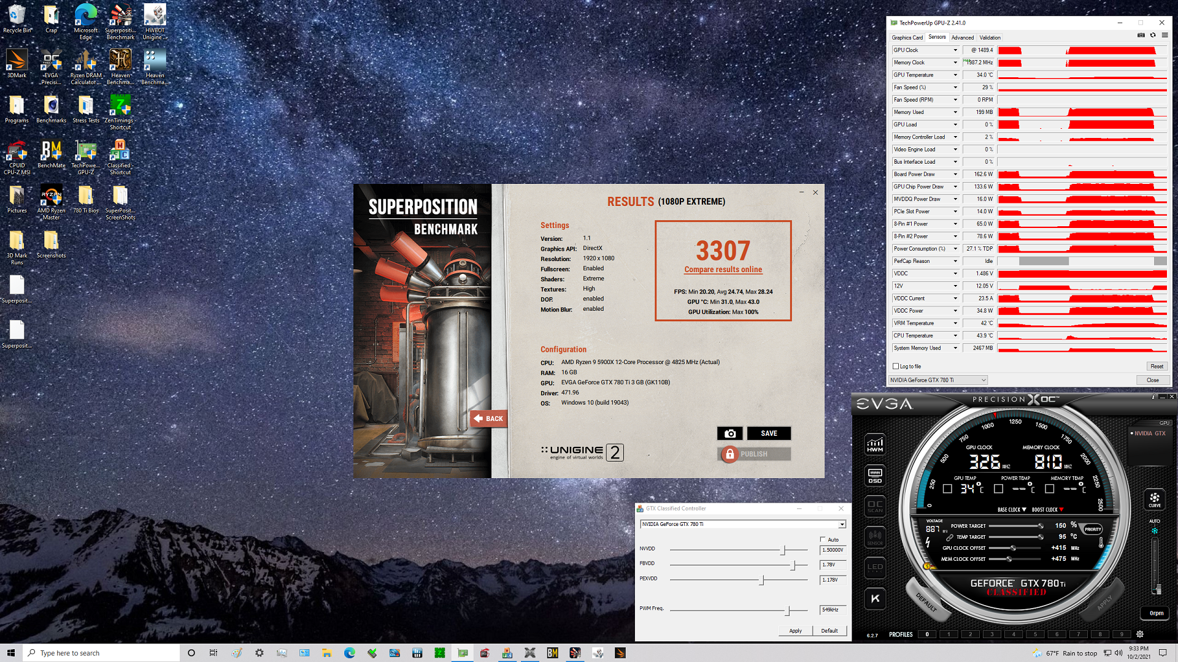Click Compare results online link
Screen dimensions: 1178x662
(x=723, y=270)
